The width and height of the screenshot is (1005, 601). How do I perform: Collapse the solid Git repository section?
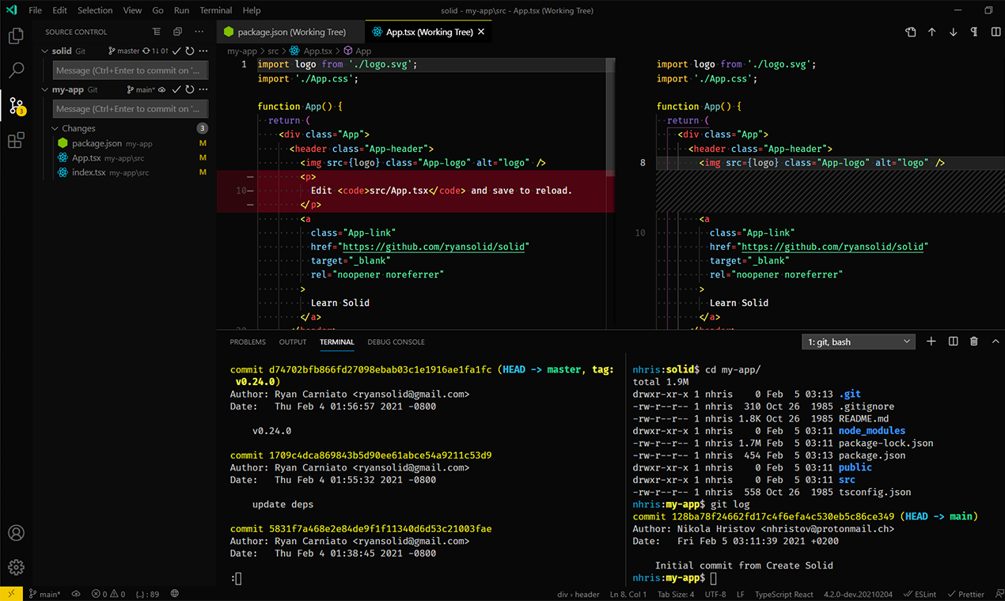[x=45, y=51]
